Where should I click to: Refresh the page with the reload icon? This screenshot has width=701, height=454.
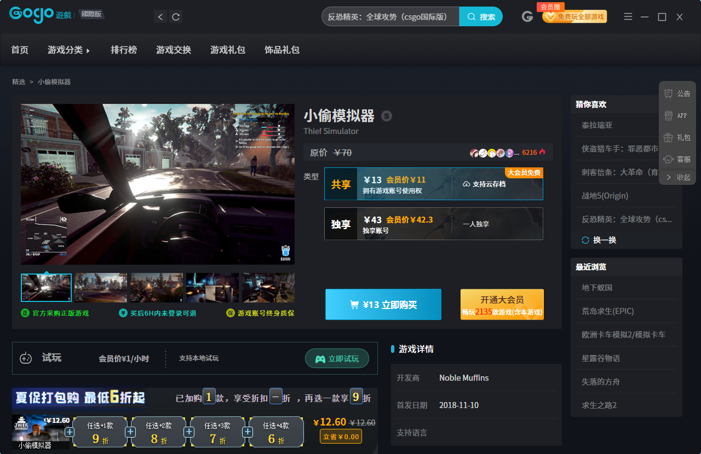pyautogui.click(x=176, y=17)
